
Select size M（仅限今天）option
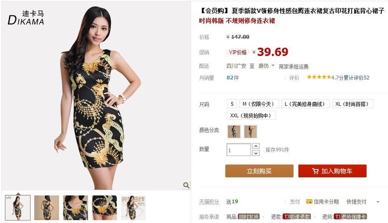click(x=259, y=104)
